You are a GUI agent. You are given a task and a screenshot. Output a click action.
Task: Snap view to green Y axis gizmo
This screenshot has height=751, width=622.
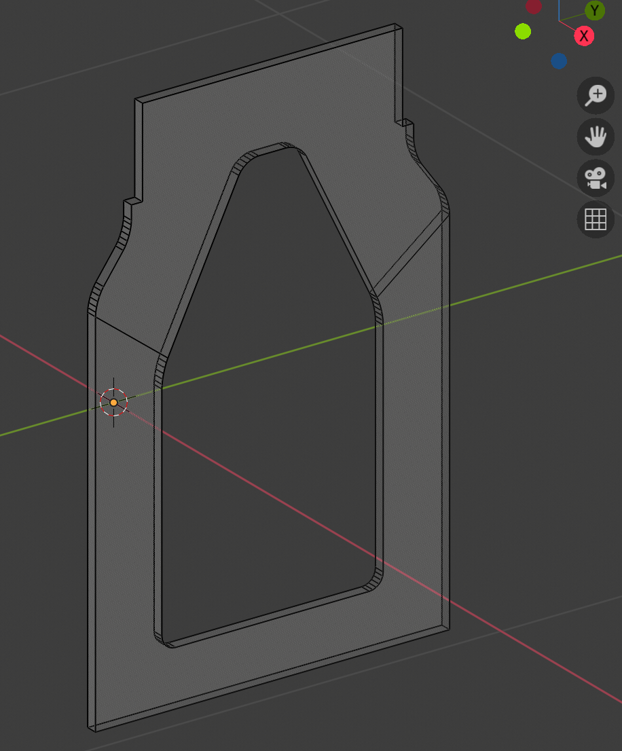tap(595, 10)
